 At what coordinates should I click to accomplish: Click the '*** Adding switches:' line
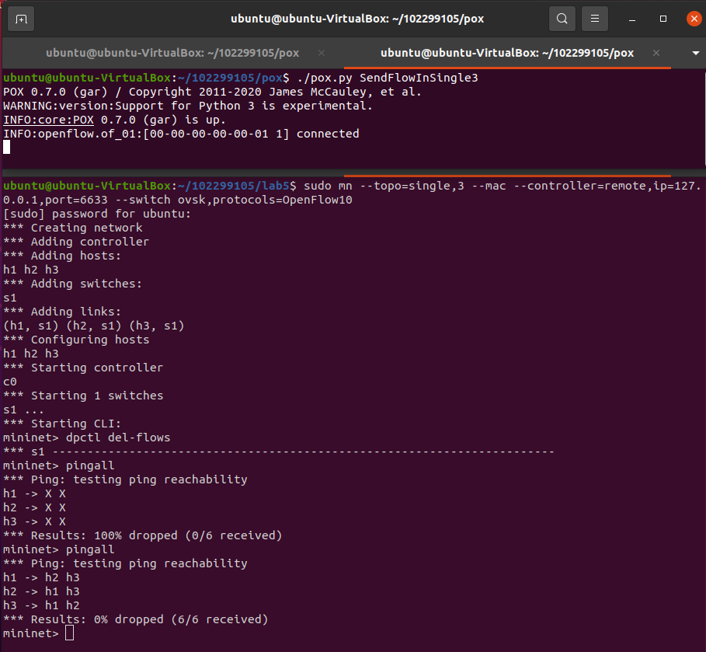pos(72,284)
